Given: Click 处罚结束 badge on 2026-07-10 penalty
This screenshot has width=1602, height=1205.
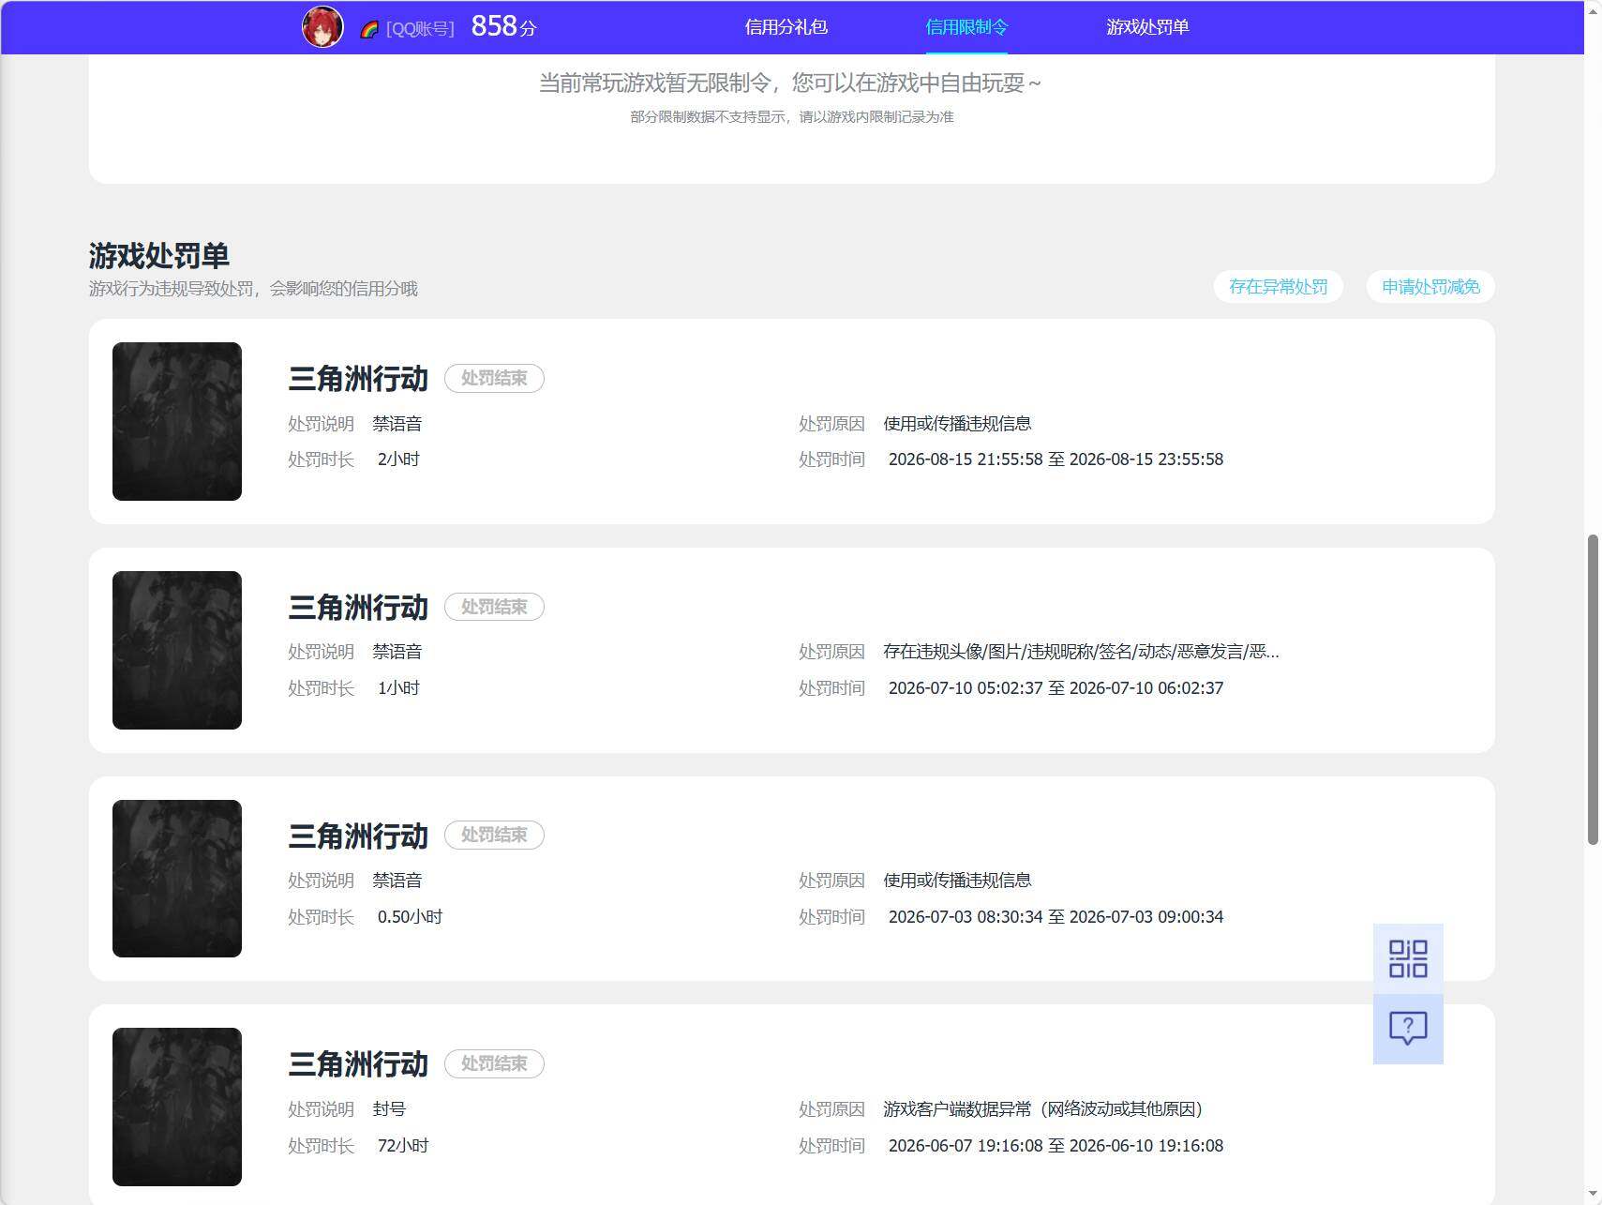Looking at the screenshot, I should [494, 607].
